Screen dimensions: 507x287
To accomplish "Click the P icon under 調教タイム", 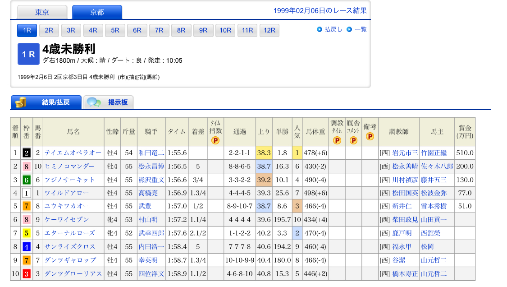I will click(337, 140).
